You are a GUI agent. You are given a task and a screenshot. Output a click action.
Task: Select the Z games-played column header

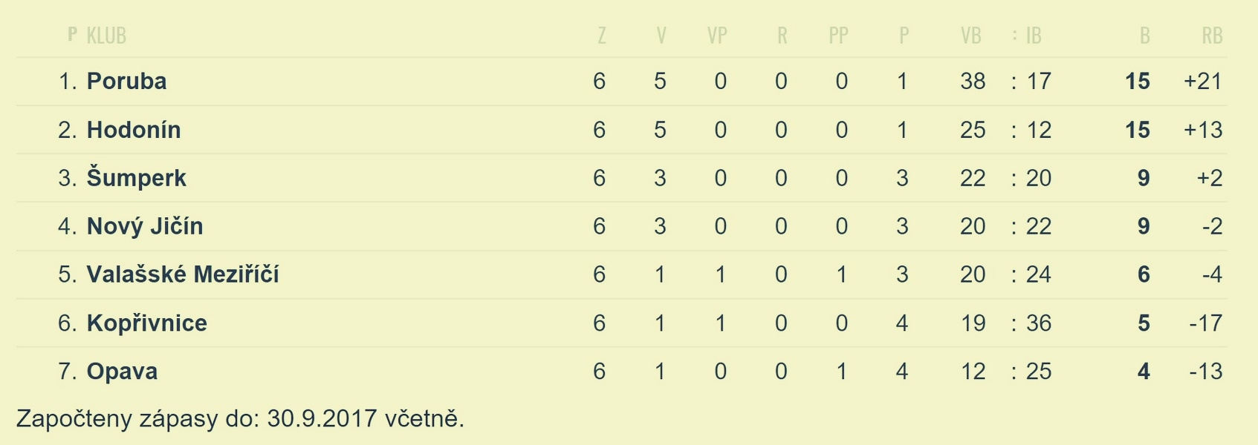pos(601,35)
